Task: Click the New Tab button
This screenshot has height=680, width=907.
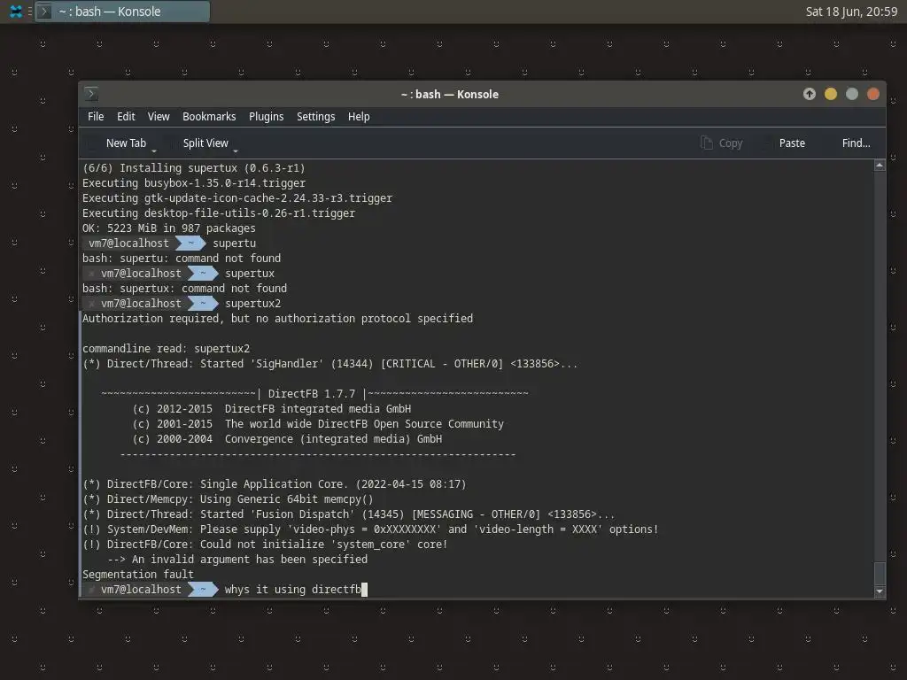Action: [x=126, y=143]
